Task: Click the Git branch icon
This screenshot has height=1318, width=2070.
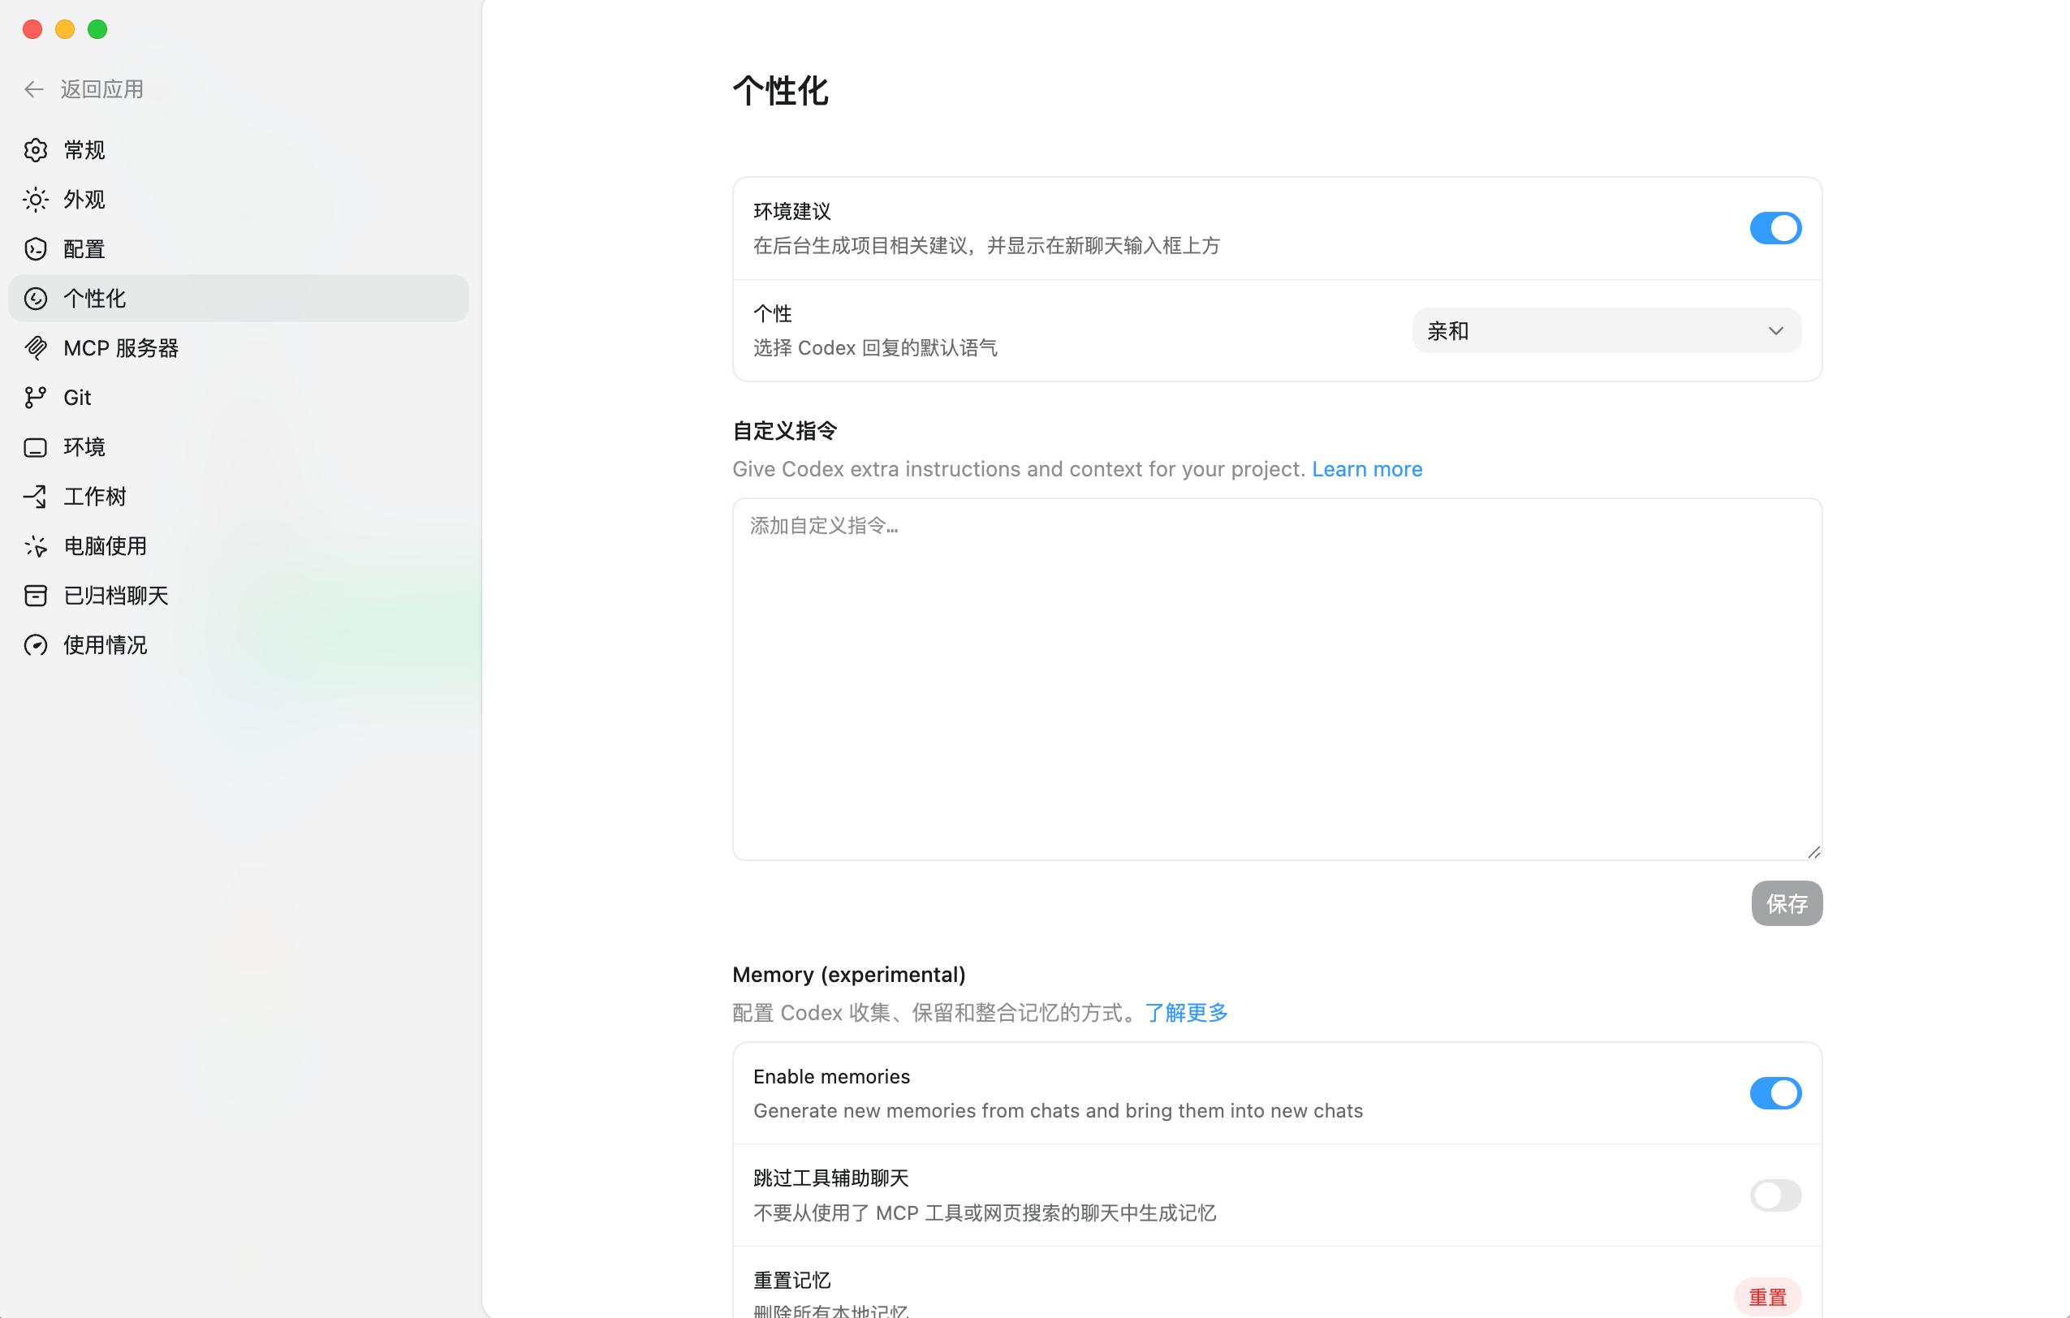Action: [x=35, y=398]
